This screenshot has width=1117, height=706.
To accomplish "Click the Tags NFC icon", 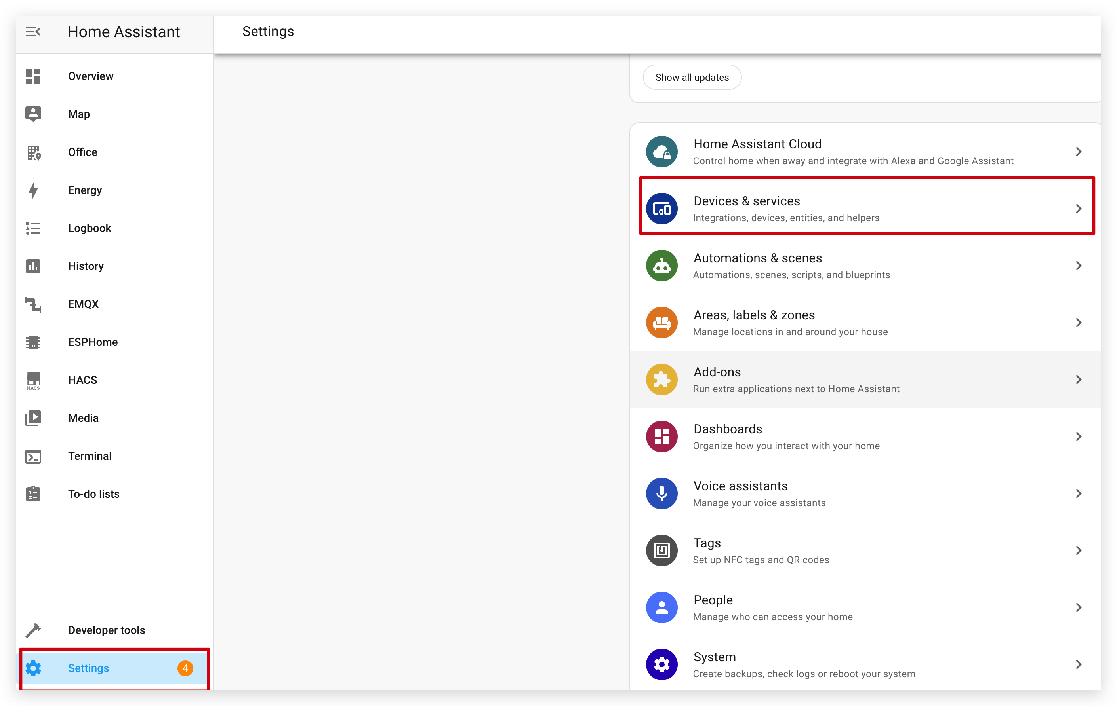I will point(661,551).
